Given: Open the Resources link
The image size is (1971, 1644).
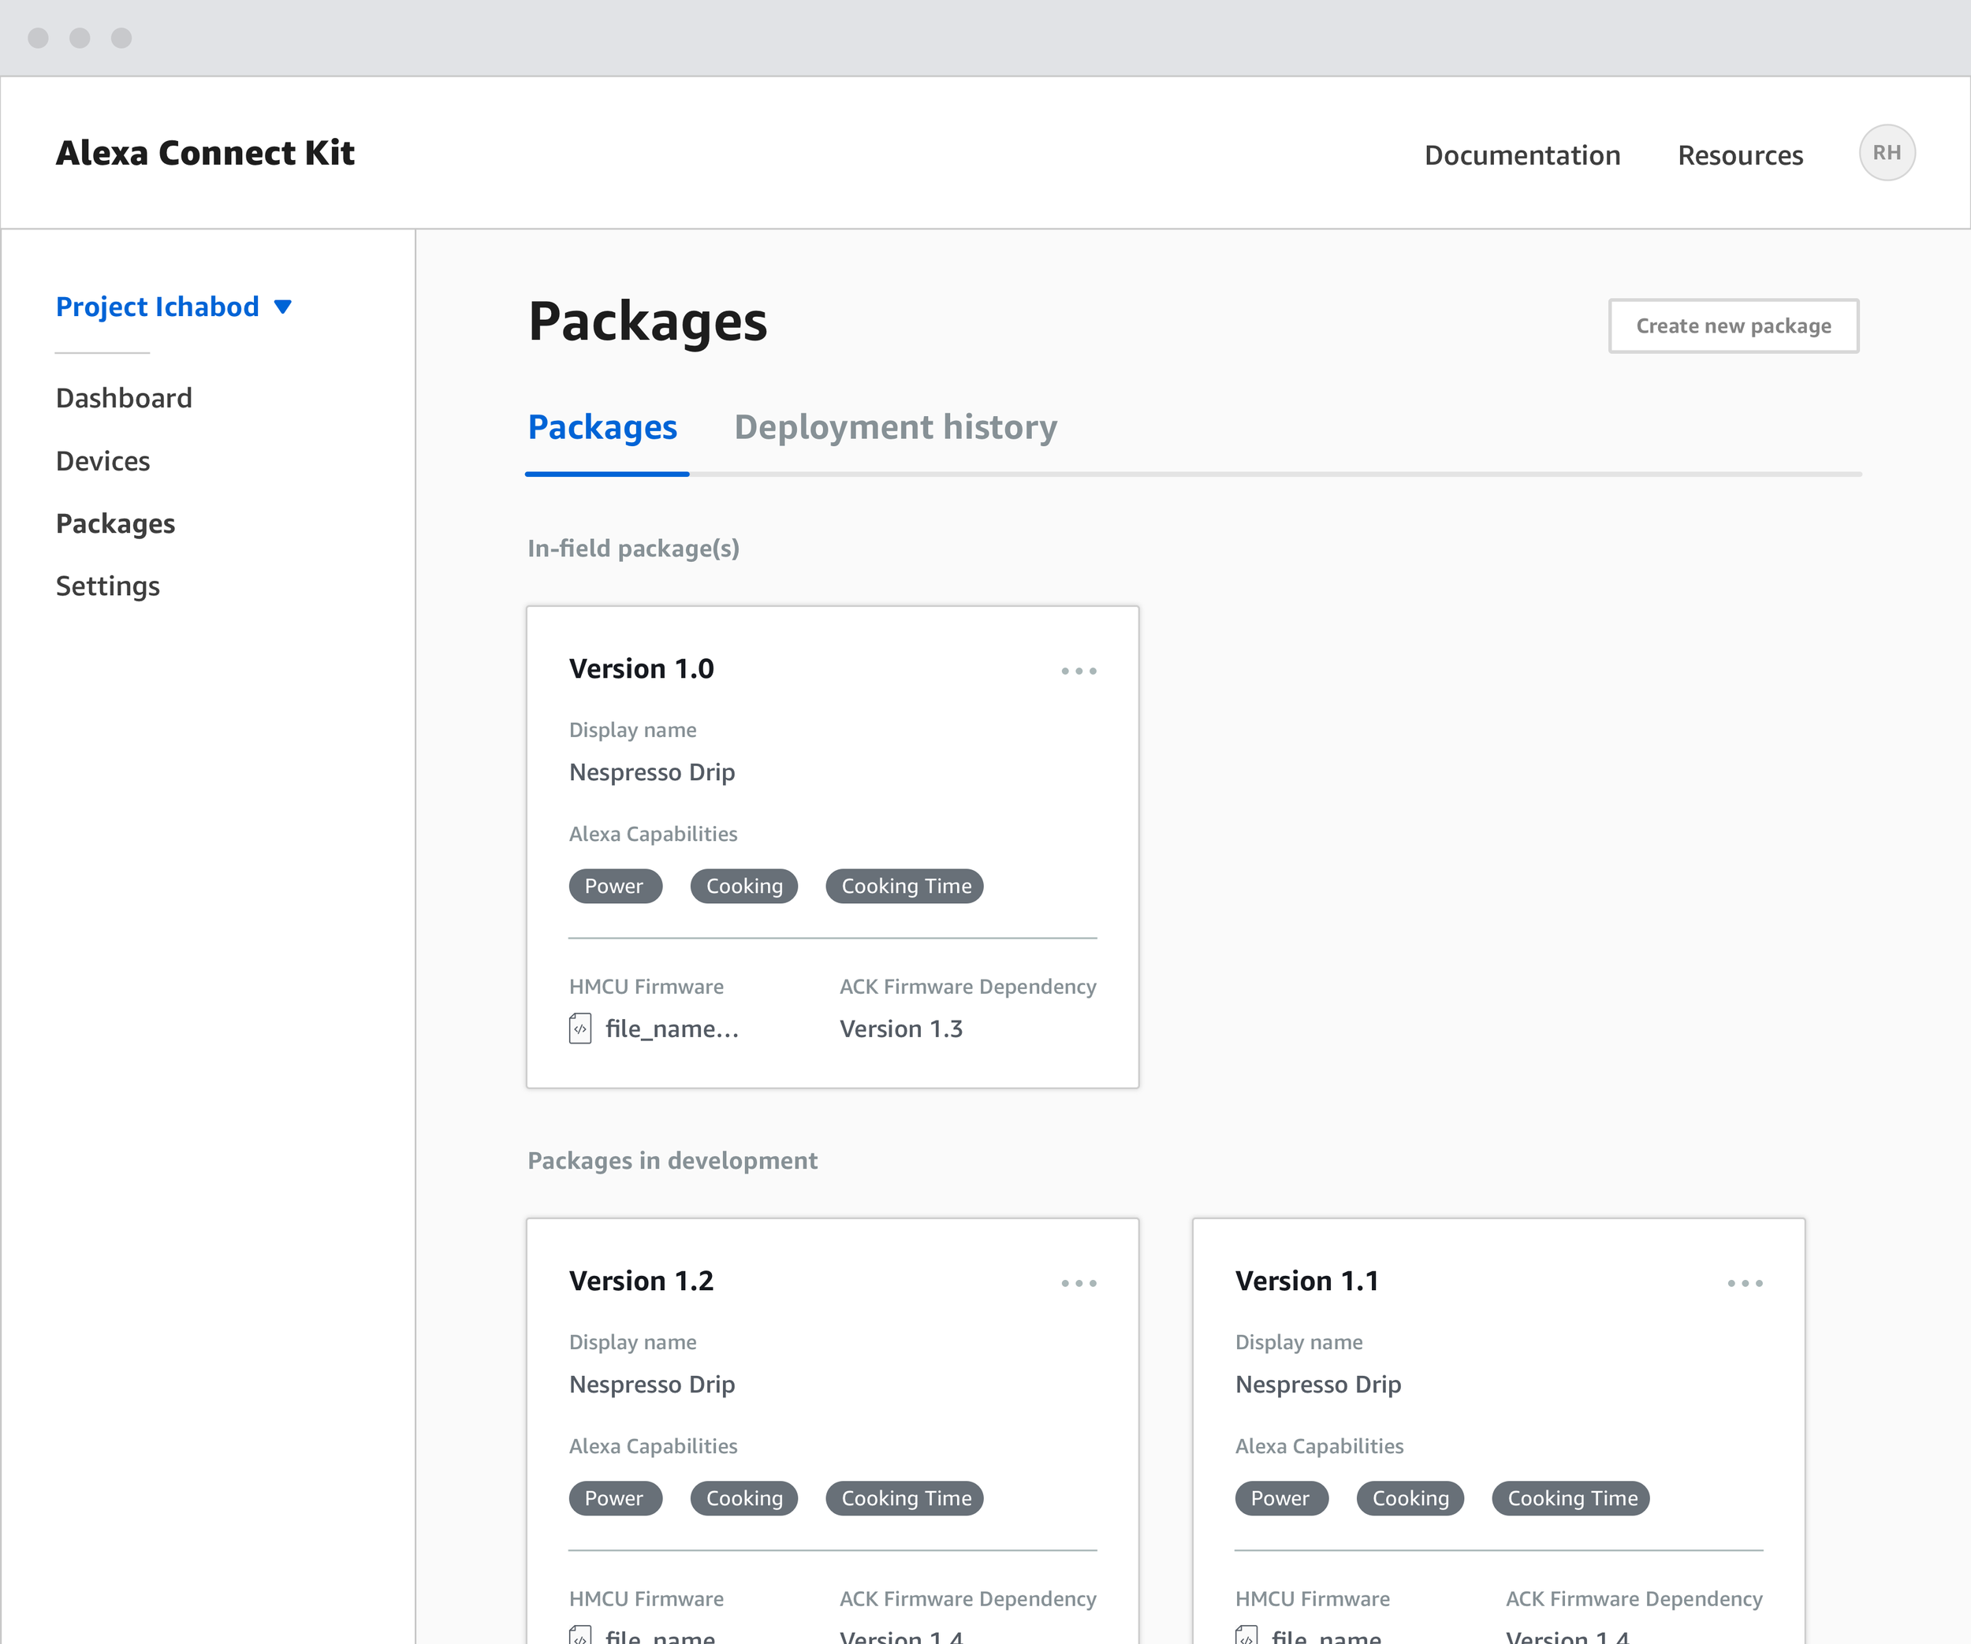Looking at the screenshot, I should (x=1739, y=154).
